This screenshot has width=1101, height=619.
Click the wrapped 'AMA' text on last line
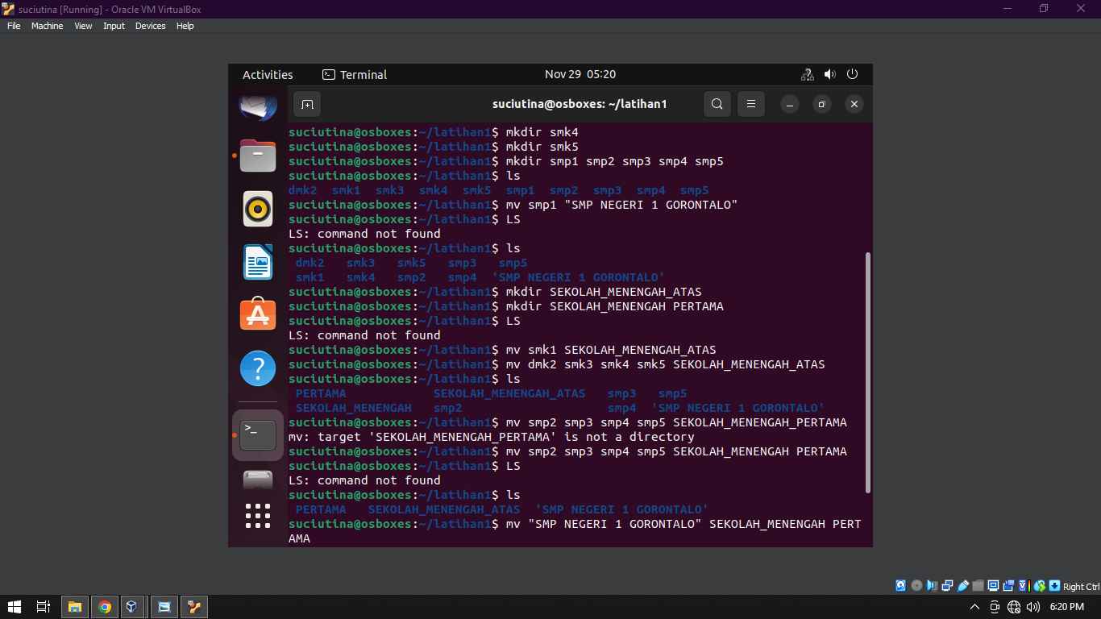(x=299, y=538)
